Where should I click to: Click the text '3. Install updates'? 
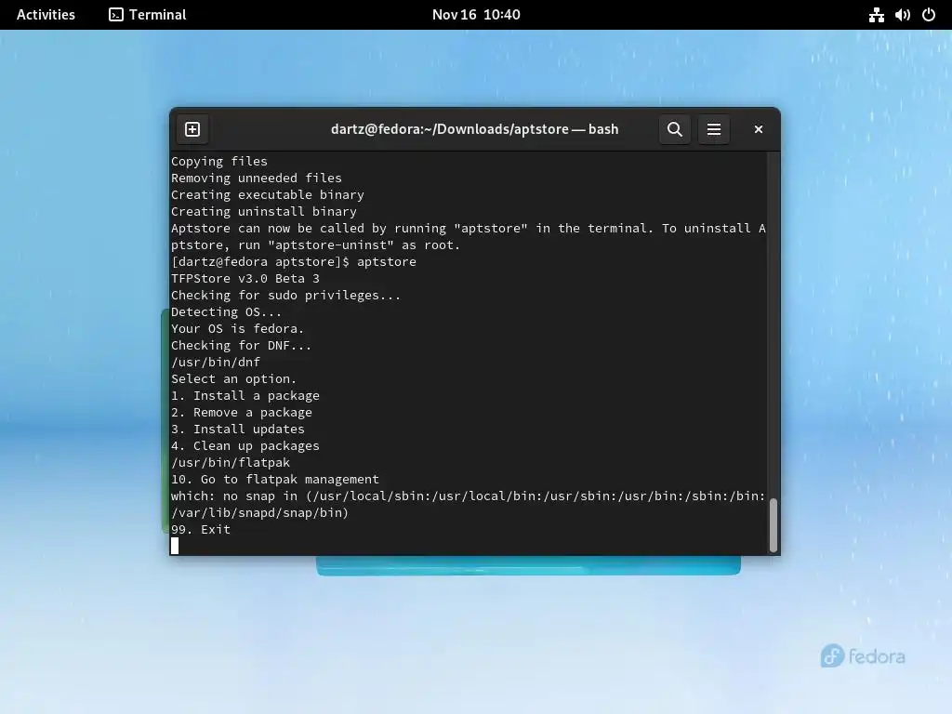pos(238,430)
